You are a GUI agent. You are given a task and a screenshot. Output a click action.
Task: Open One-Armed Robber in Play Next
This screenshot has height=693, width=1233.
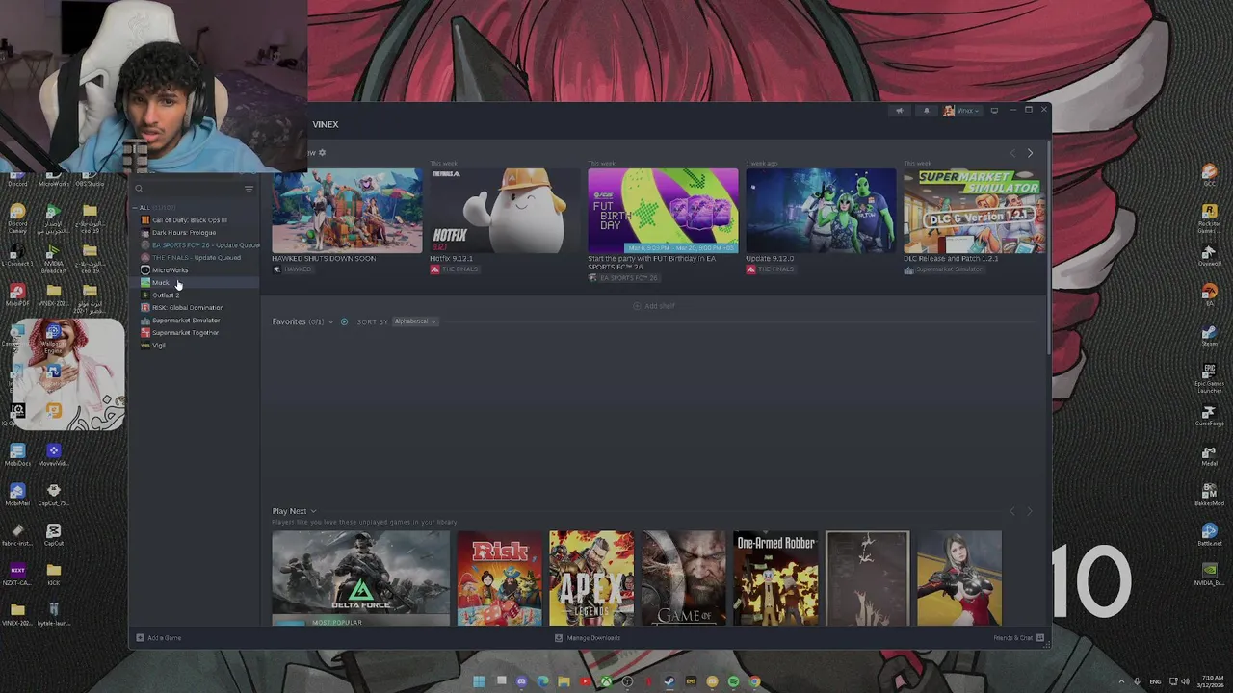pos(775,578)
